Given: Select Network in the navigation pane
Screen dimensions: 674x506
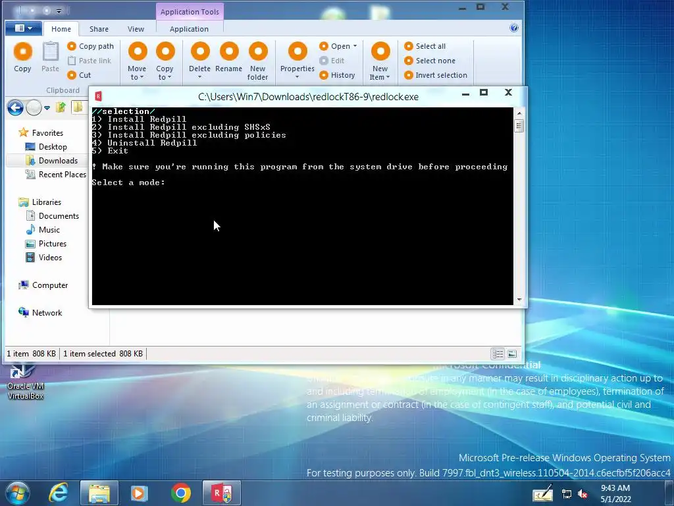Looking at the screenshot, I should click(x=40, y=313).
